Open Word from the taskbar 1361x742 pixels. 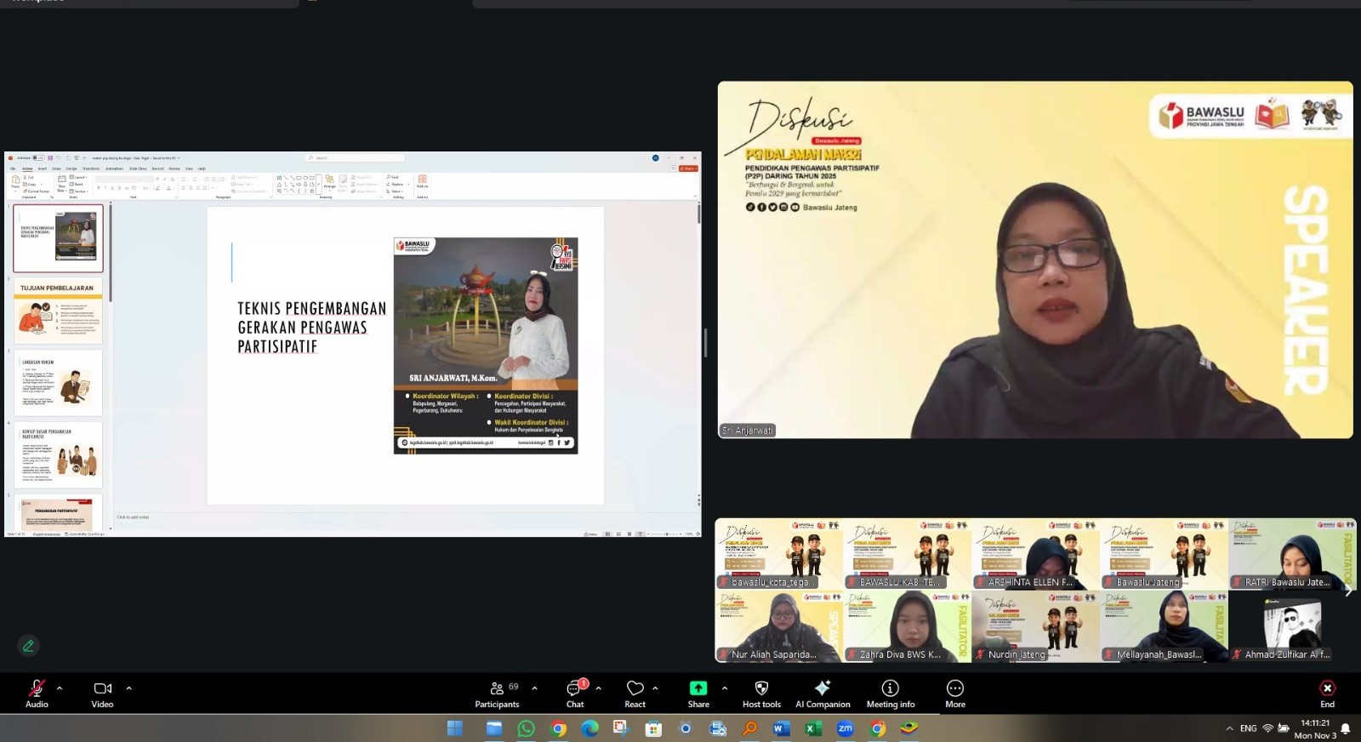(781, 728)
